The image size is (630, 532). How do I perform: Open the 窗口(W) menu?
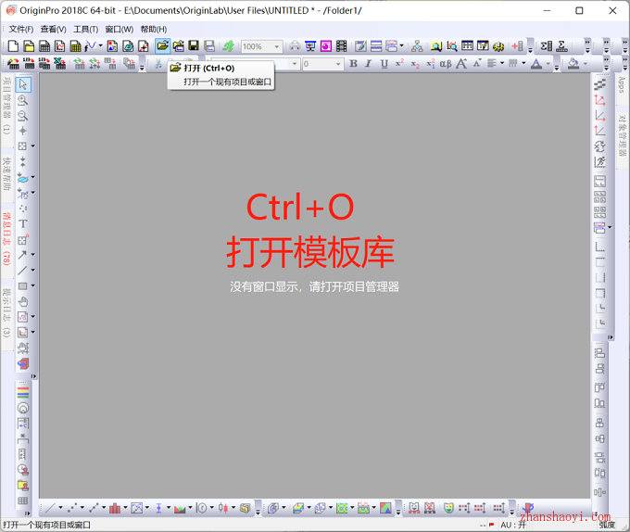(119, 30)
